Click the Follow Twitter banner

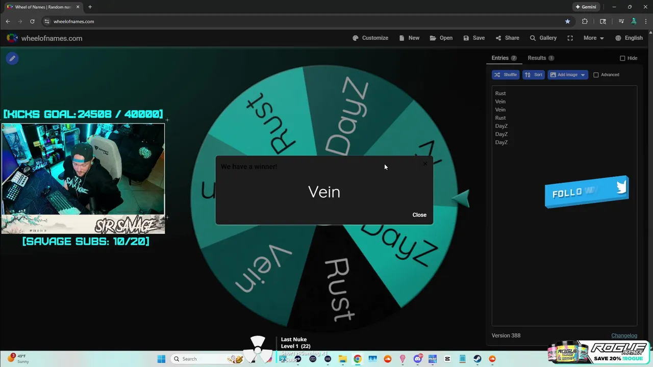point(587,192)
